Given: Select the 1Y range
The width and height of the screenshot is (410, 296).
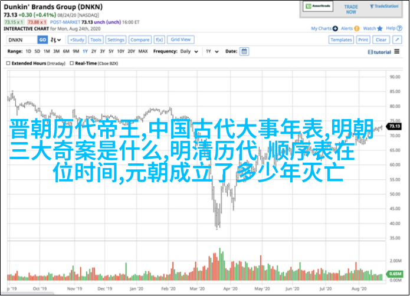Looking at the screenshot, I should point(85,51).
